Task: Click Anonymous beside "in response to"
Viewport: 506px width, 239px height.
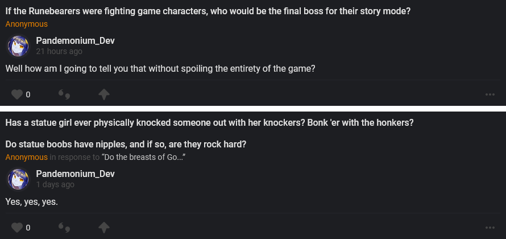Action: [27, 157]
